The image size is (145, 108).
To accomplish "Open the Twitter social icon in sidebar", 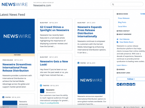I will click(118, 84).
